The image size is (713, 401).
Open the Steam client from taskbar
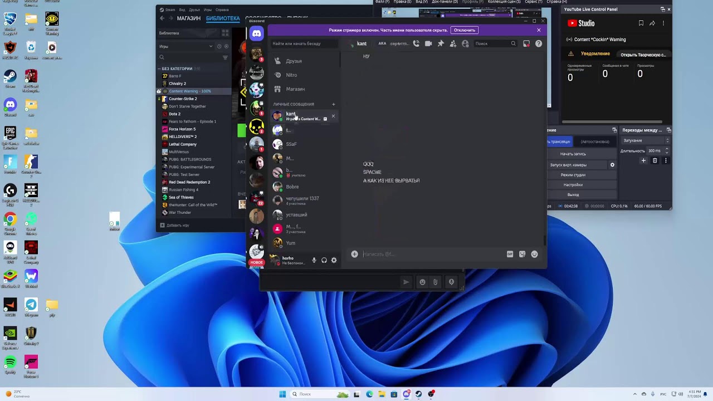418,394
